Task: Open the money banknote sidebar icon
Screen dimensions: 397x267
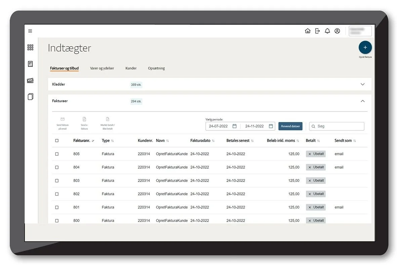Action: point(30,81)
